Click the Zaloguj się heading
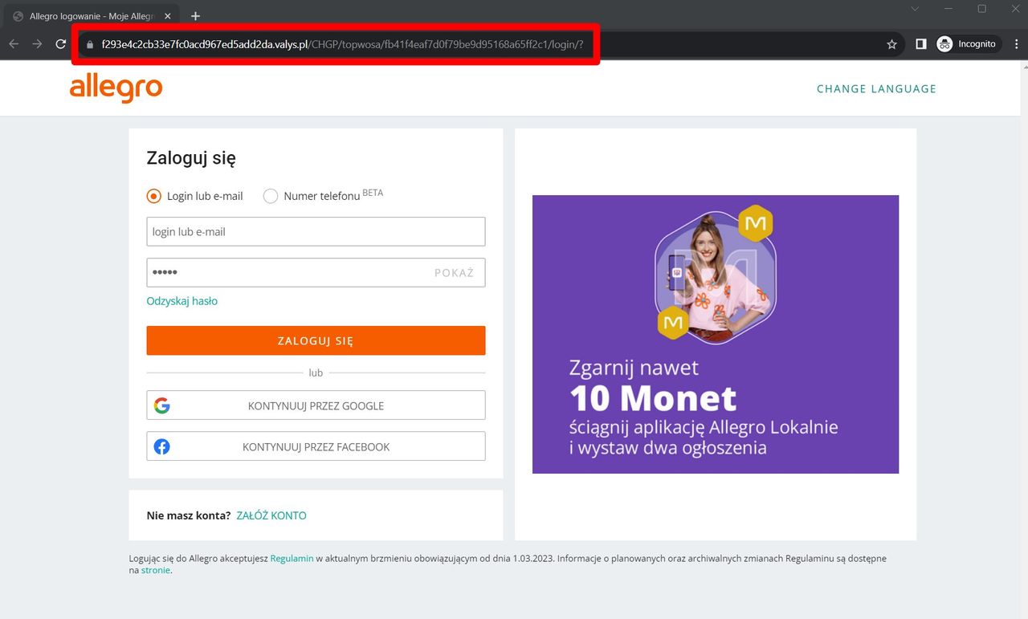Screen dimensions: 1028x619 coord(191,158)
